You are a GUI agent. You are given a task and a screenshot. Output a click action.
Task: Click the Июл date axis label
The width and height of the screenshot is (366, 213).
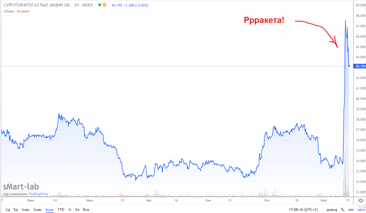(90, 200)
